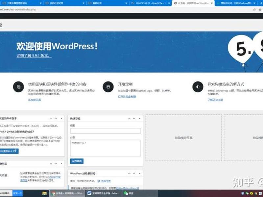Switch to the 120.79 IP address tab
The height and width of the screenshot is (197, 263).
[150, 3]
